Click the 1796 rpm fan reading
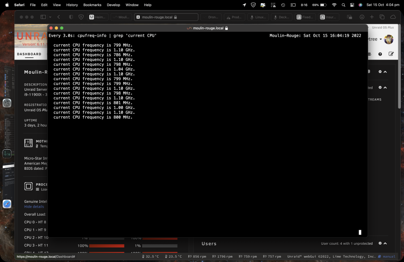 click(x=222, y=256)
